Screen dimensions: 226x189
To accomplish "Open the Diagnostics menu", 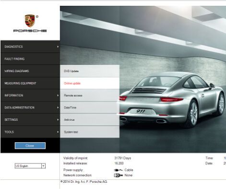I will [30, 47].
